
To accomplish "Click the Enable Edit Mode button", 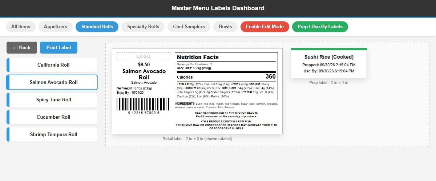I will click(x=265, y=27).
